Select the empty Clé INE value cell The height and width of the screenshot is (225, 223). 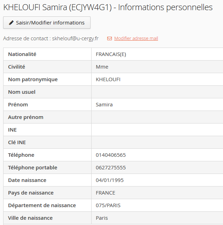click(157, 142)
